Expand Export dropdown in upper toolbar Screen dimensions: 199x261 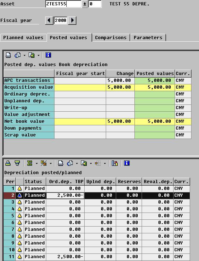click(x=38, y=55)
